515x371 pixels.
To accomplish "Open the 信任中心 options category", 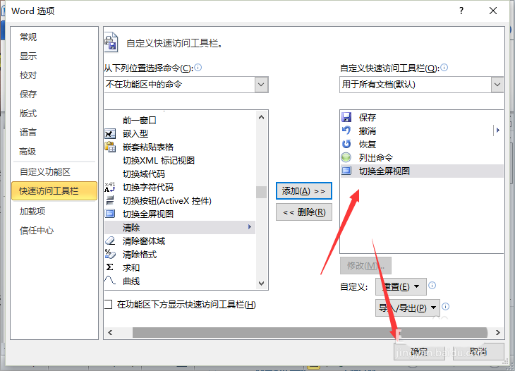I will (x=37, y=230).
